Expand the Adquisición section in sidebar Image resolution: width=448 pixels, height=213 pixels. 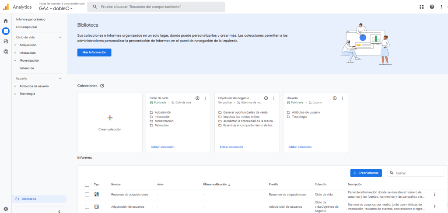(15, 45)
